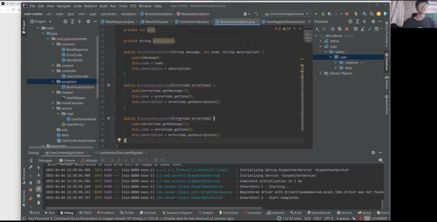
Task: Toggle scroll to end in the console
Action: pyautogui.click(x=38, y=189)
